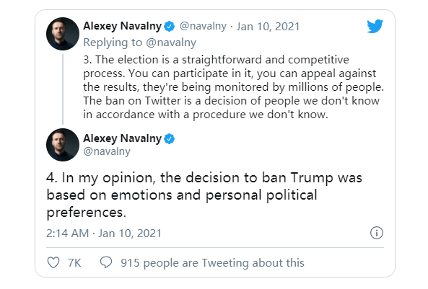This screenshot has width=428, height=289.
Task: Click the verified badge beside the main tweet name
Action: coord(169,139)
